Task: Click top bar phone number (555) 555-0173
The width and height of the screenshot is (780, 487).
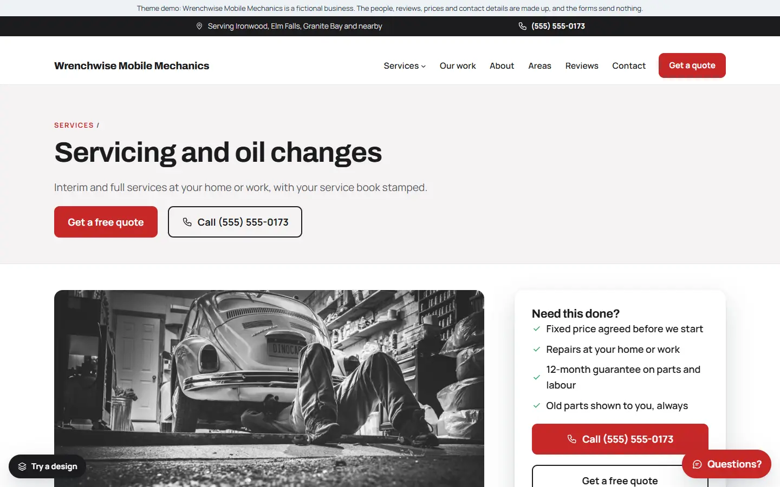Action: coord(558,26)
